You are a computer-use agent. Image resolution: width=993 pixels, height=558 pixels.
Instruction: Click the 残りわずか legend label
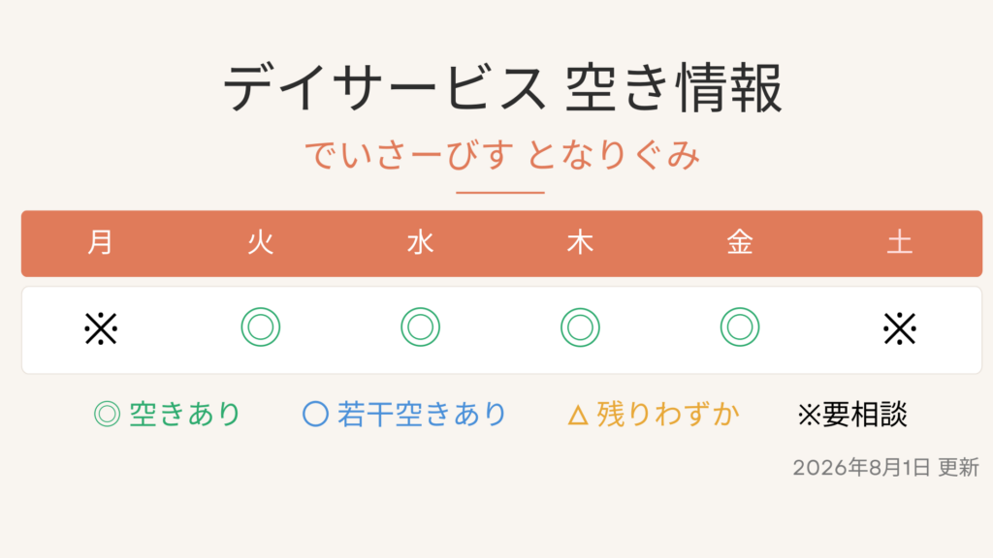pos(668,415)
